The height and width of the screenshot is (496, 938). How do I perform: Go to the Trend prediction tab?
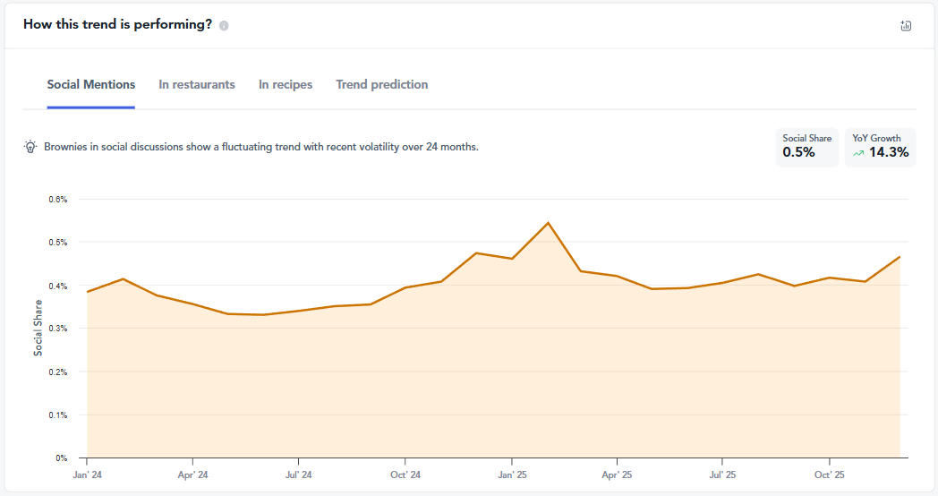pos(382,85)
